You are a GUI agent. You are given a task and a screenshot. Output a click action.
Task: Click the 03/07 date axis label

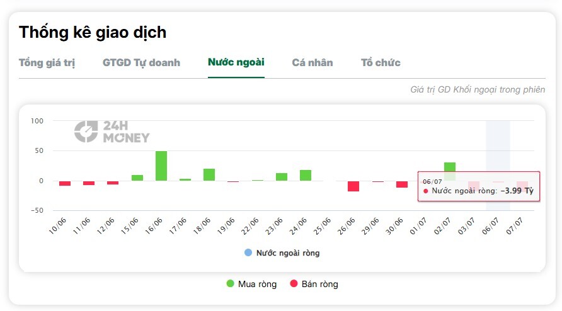click(x=466, y=226)
